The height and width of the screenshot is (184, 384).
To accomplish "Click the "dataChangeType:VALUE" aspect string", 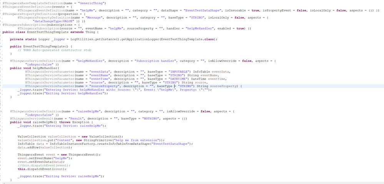I will coord(53,21).
